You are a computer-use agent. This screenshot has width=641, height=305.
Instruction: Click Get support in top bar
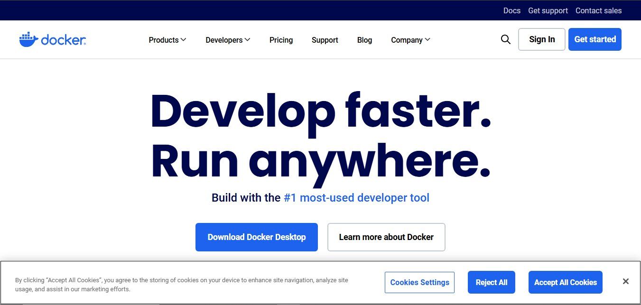[x=548, y=10]
